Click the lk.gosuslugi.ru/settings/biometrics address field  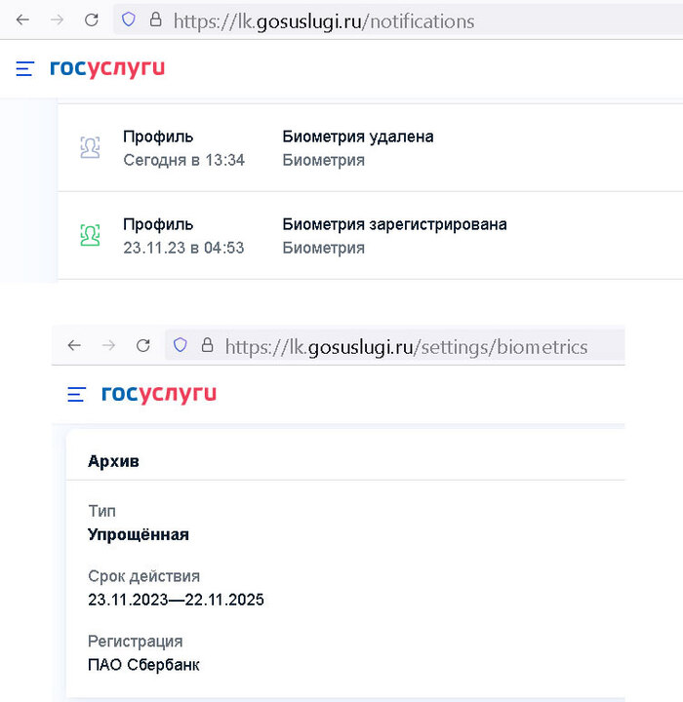406,346
